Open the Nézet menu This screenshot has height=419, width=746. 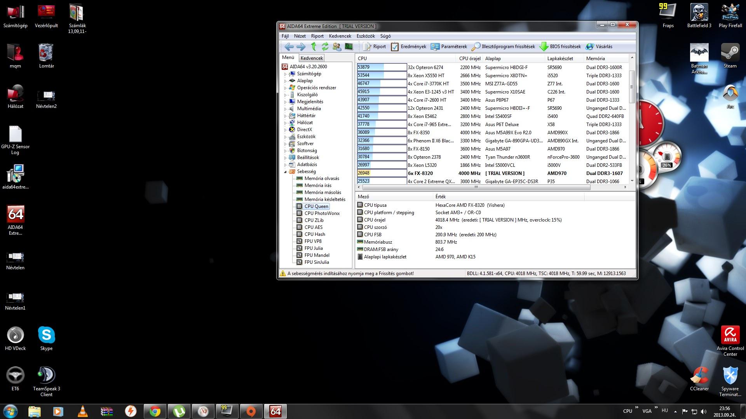coord(300,36)
